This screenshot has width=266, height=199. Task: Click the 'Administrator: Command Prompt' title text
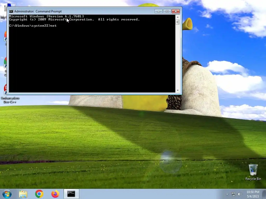coord(38,11)
